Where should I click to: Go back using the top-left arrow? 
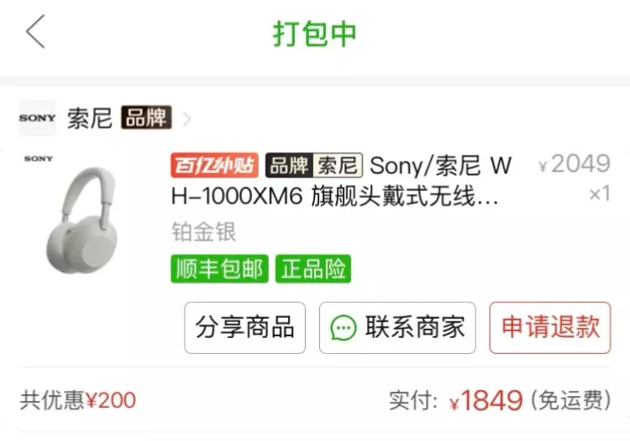coord(35,32)
